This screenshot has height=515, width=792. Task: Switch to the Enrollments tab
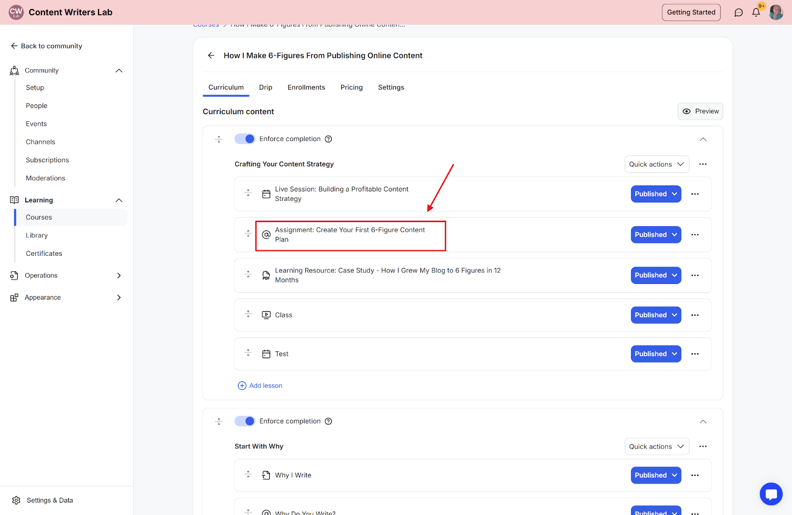pos(306,88)
